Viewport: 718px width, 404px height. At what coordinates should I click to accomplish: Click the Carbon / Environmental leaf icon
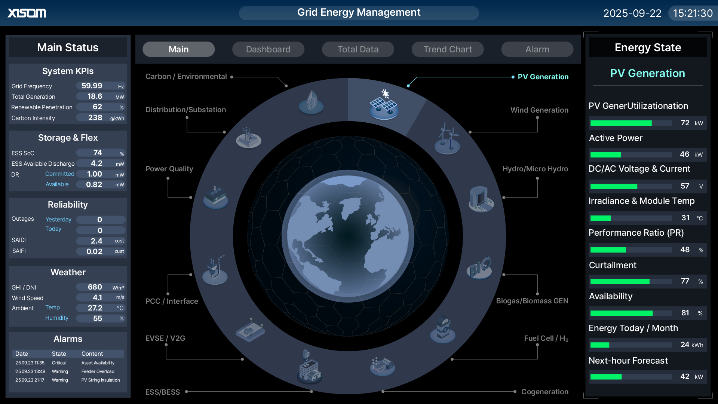click(x=311, y=102)
